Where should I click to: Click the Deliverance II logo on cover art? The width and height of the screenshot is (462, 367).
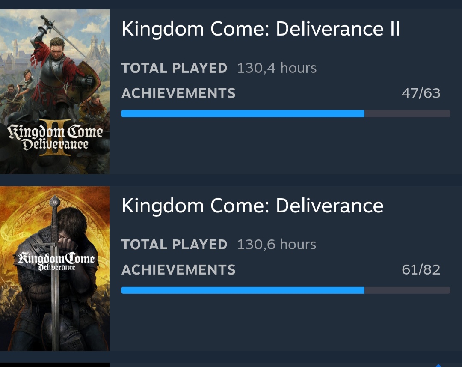pyautogui.click(x=55, y=138)
